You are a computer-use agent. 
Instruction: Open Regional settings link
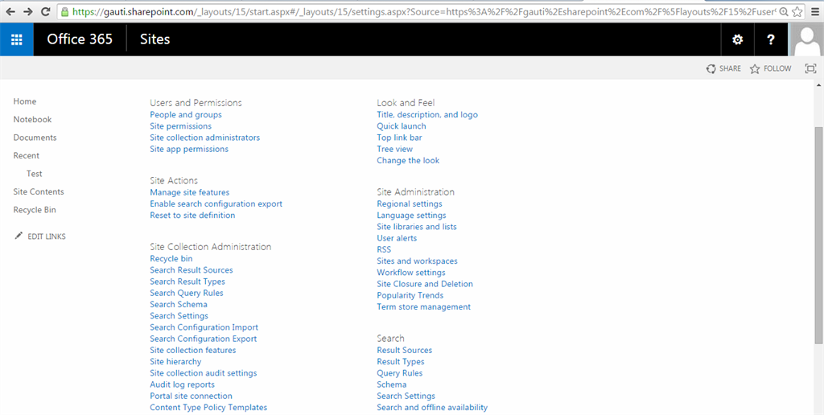410,203
